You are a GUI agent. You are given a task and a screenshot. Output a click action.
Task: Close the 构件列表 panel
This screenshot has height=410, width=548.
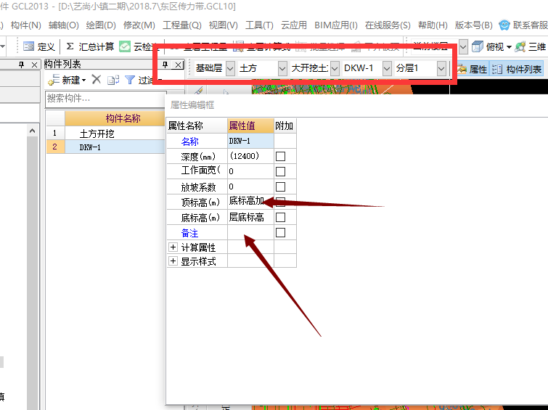(179, 65)
